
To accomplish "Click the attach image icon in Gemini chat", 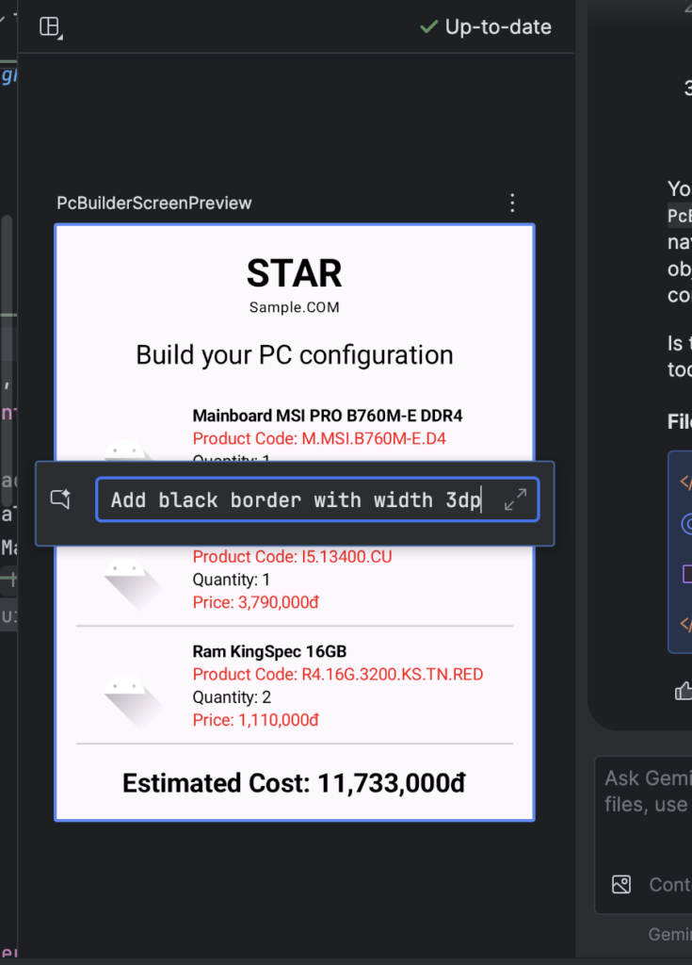I will coord(621,884).
